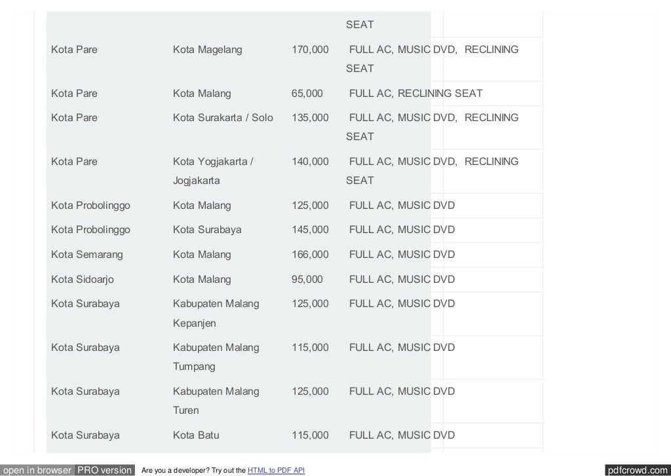Click Kota Surabaya in the Kepanjen row
Screen dimensions: 671x476
[85, 304]
